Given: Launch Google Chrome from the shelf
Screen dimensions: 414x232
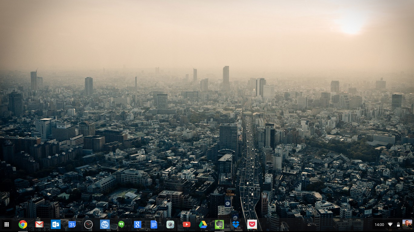Looking at the screenshot, I should click(23, 224).
